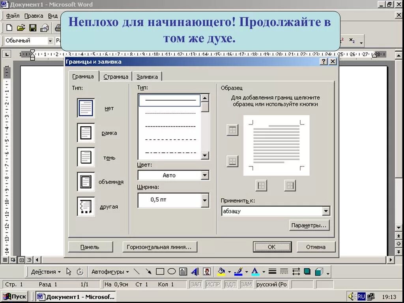
Task: Open the Shadow settings icon
Action: [x=307, y=271]
